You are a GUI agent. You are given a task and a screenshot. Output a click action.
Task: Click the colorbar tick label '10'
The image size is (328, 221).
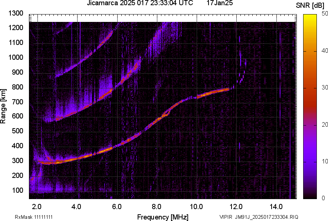coord(325,161)
